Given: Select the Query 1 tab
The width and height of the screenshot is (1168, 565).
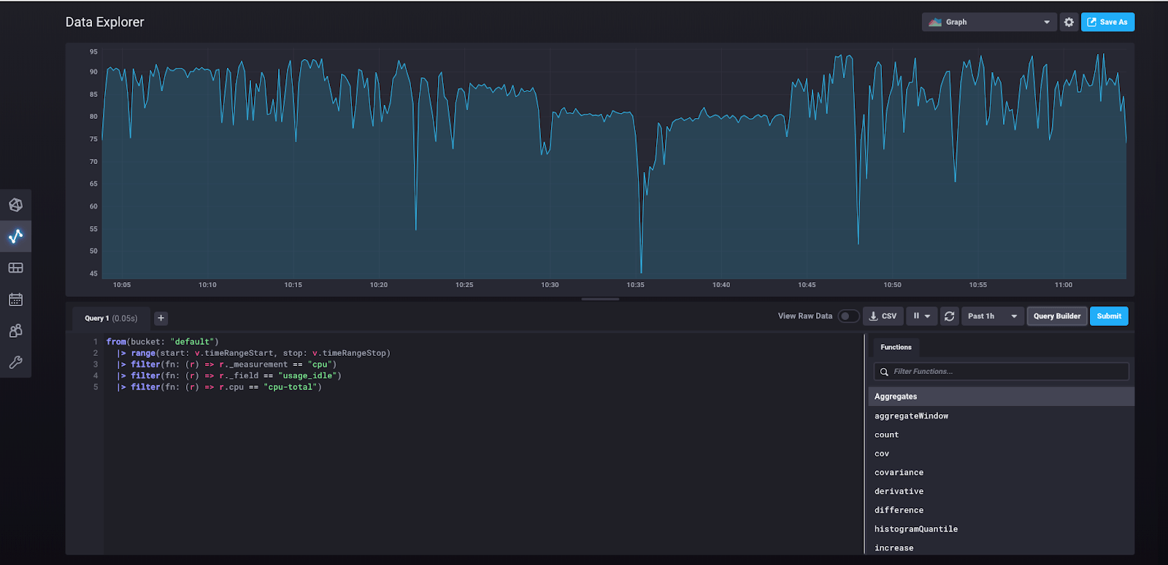Looking at the screenshot, I should [x=111, y=318].
